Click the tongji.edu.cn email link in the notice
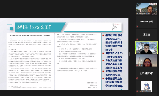This screenshot has width=159, height=96. [x=79, y=71]
